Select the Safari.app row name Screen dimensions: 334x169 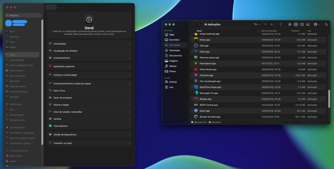click(205, 111)
